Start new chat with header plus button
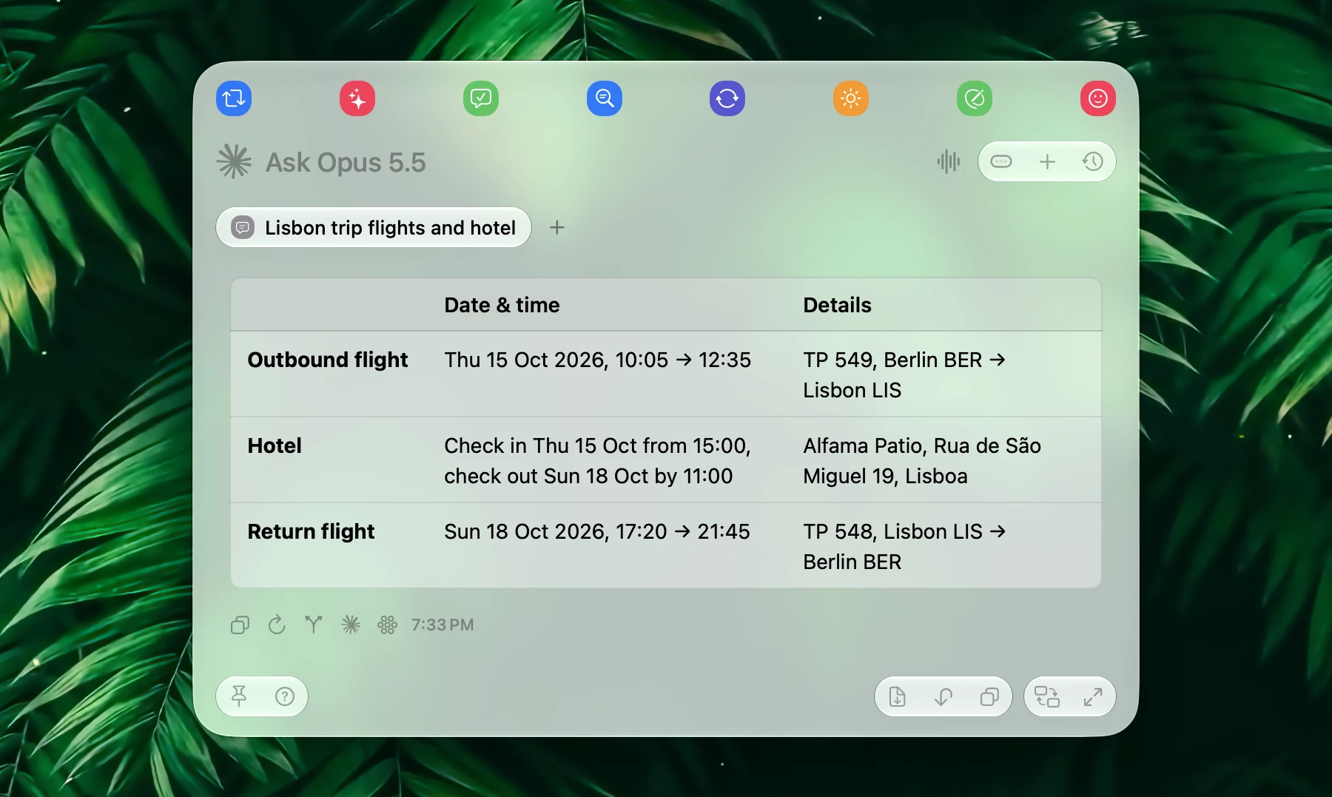This screenshot has width=1332, height=797. [x=1047, y=161]
